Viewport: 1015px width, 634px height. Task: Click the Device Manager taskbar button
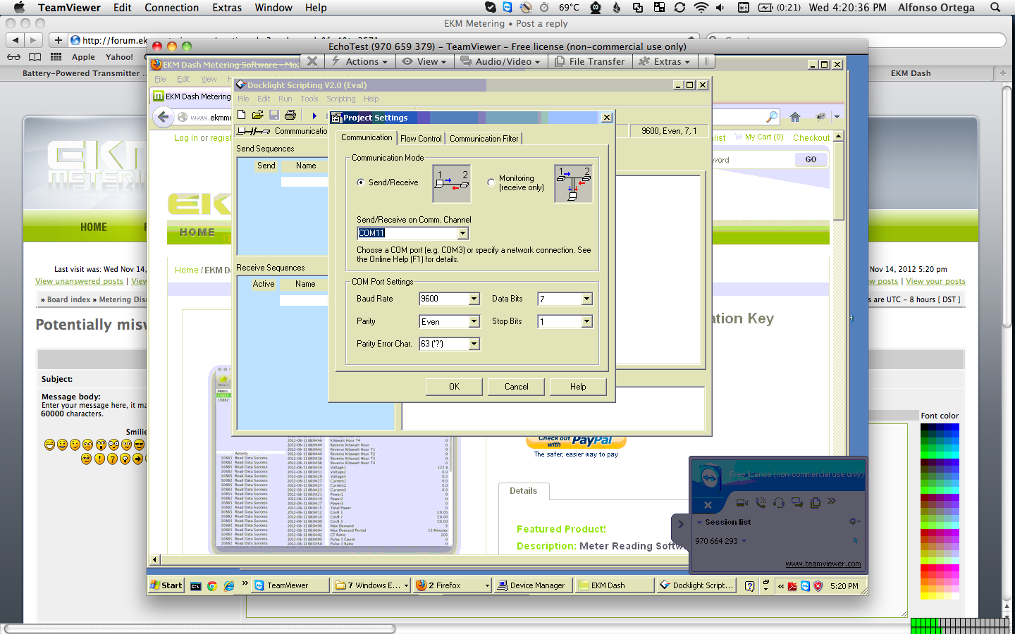tap(532, 585)
